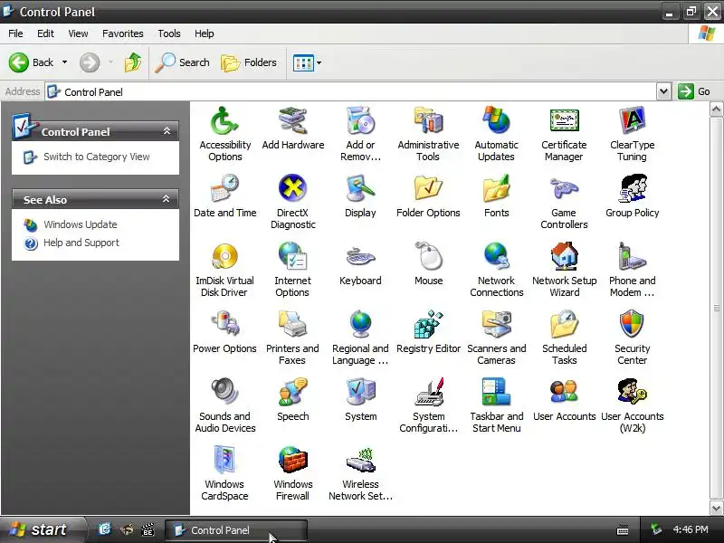Open Add or Remove Programs icon
Viewport: 724px width, 543px height.
point(360,134)
